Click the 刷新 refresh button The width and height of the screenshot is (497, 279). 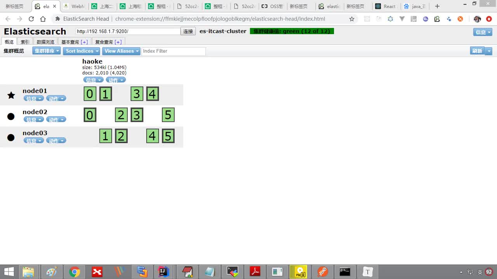(477, 51)
